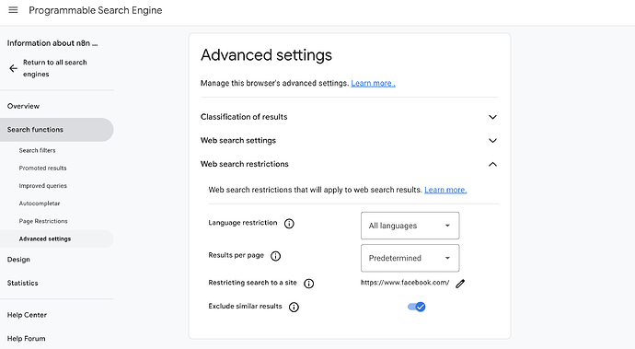The width and height of the screenshot is (635, 349).
Task: Click the back arrow to all search engines
Action: click(14, 68)
